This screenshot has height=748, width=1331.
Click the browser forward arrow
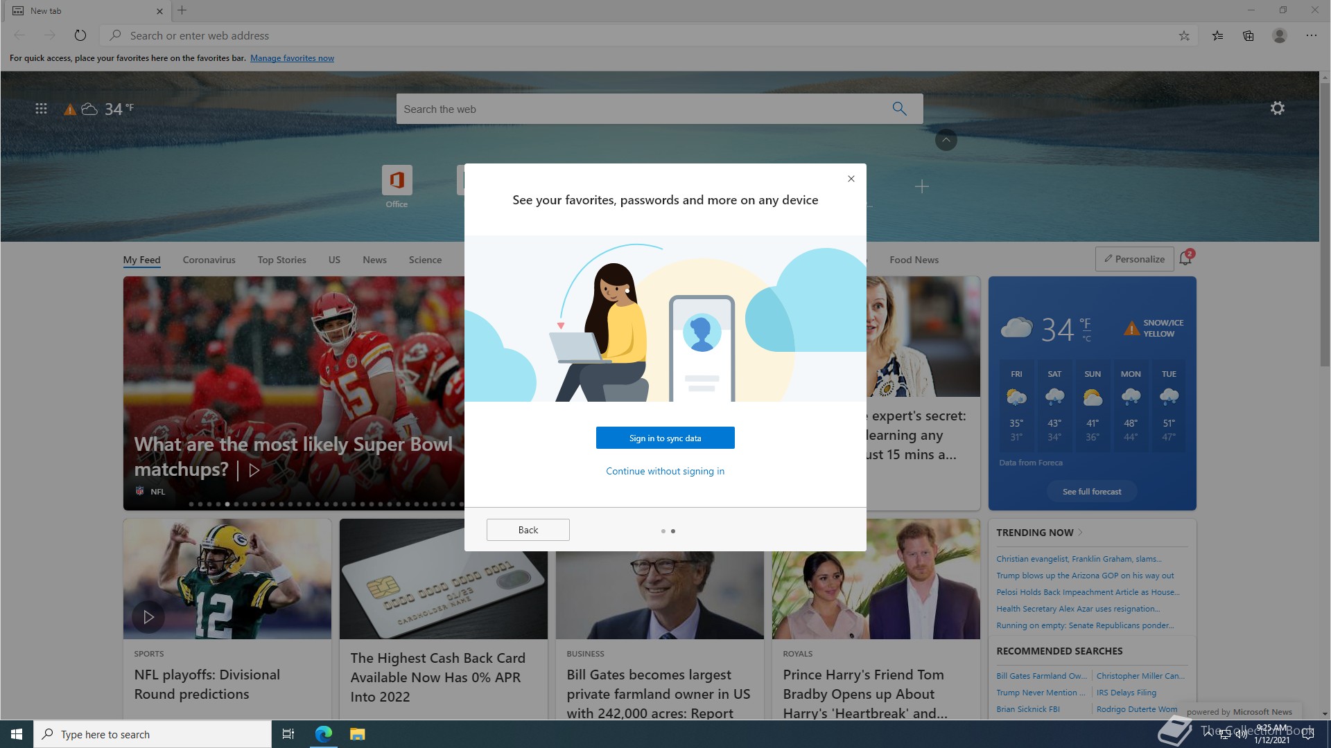point(49,35)
